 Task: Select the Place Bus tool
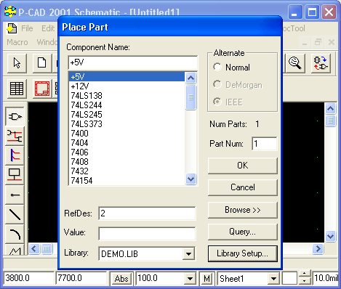pyautogui.click(x=15, y=155)
